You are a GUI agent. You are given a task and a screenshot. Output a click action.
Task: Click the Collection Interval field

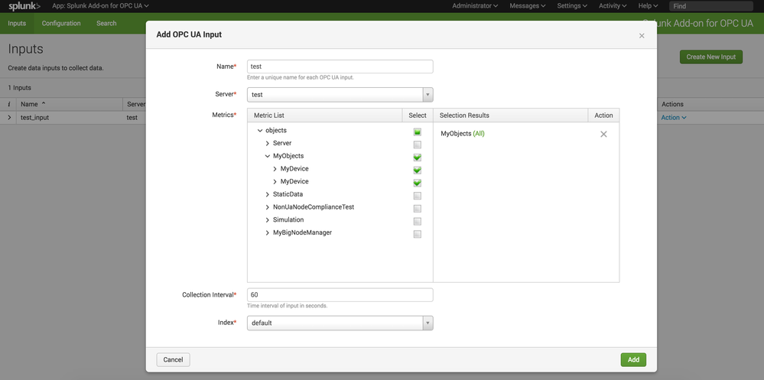(340, 294)
